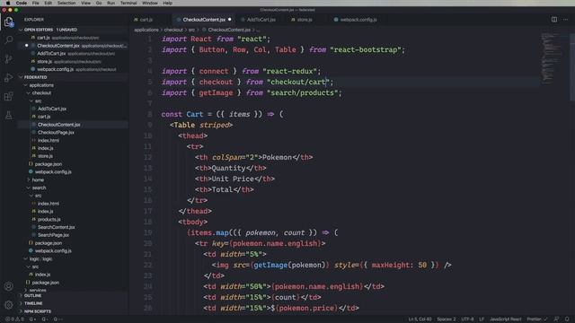Open the Search view in activity bar
The image size is (575, 323).
pos(9,39)
